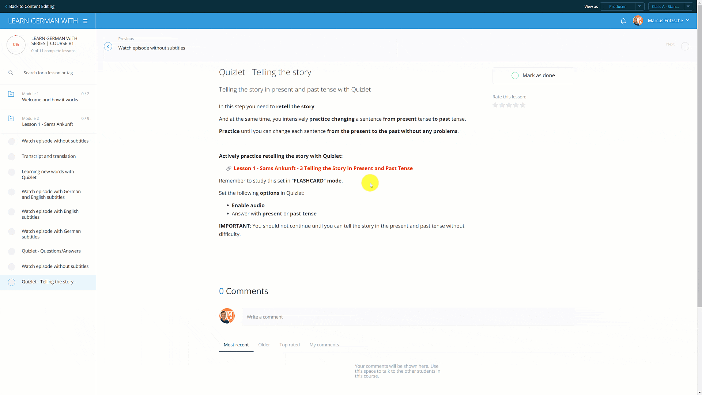Open the Class A dropdown arrow
The height and width of the screenshot is (395, 702).
[688, 7]
